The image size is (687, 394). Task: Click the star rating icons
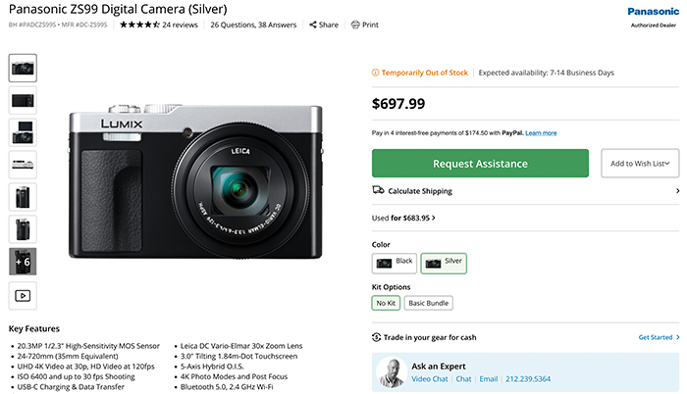[x=139, y=24]
